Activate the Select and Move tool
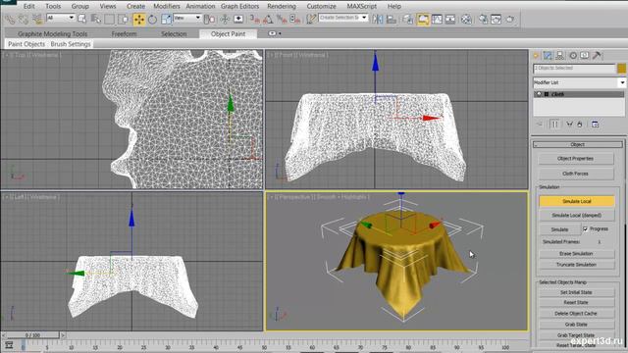628x353 pixels. point(139,19)
